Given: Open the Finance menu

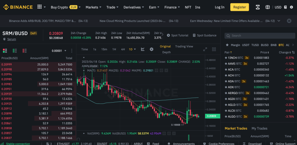Looking at the screenshot, I should pyautogui.click(x=172, y=7).
